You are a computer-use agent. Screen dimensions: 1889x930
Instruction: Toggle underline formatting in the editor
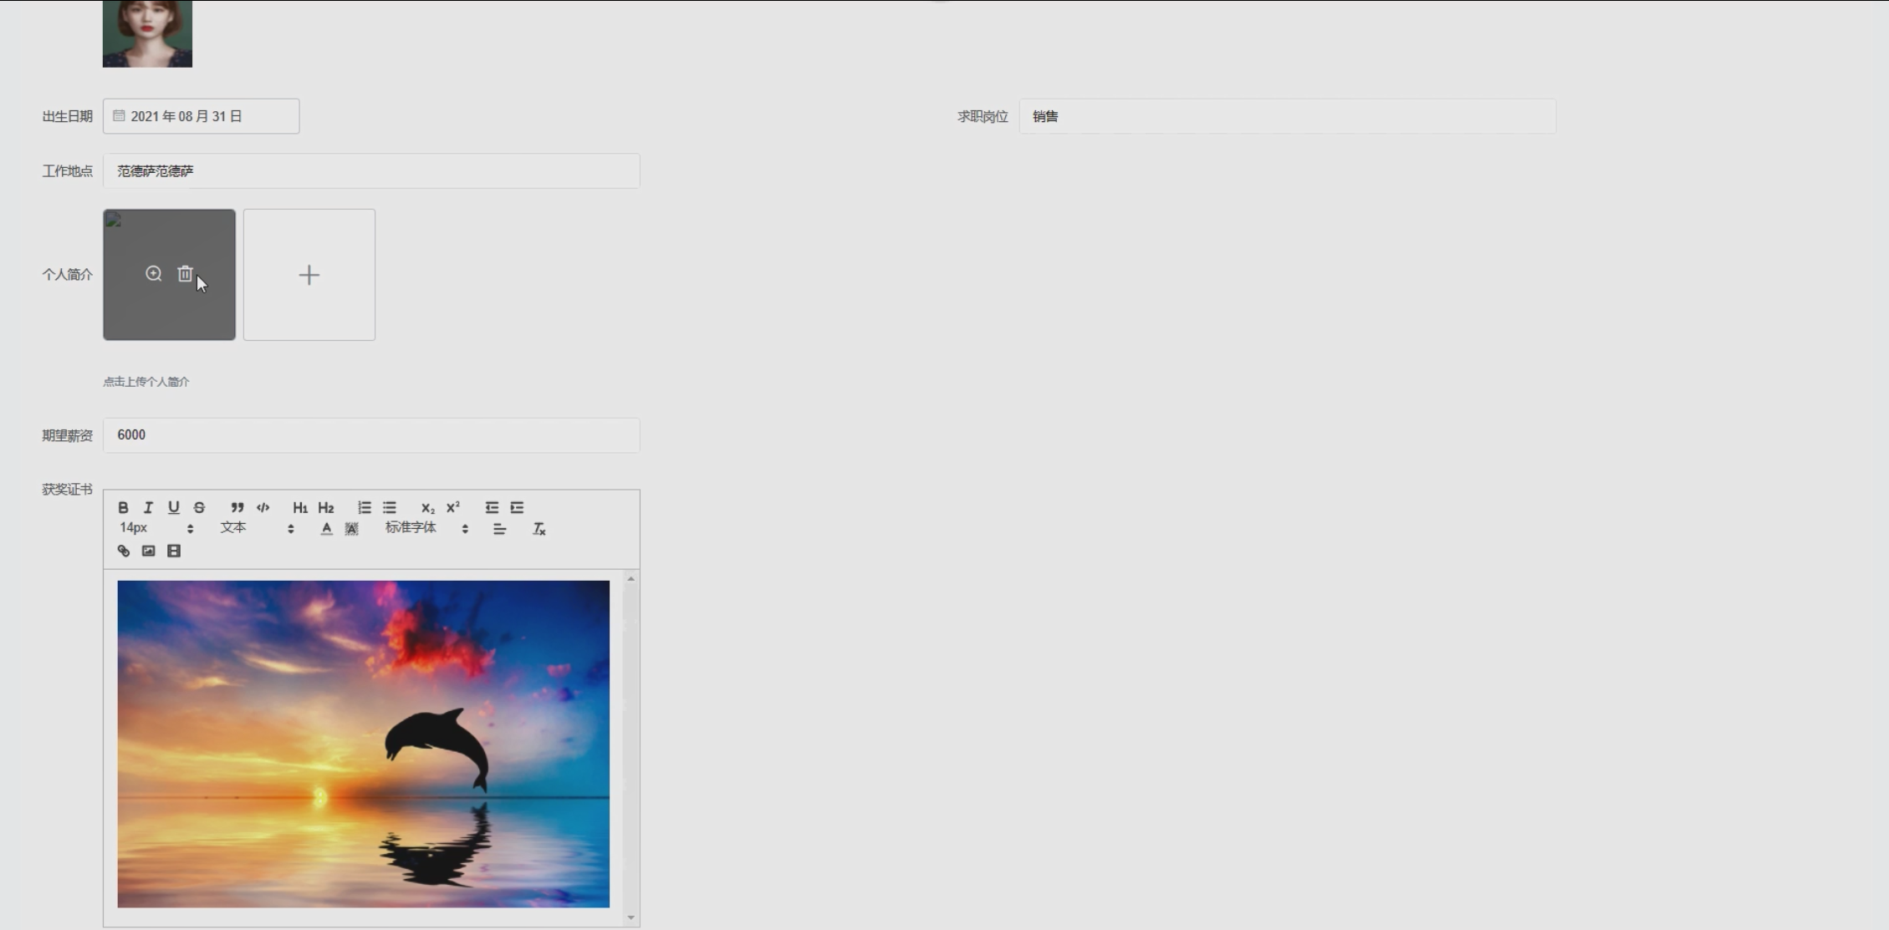[173, 507]
